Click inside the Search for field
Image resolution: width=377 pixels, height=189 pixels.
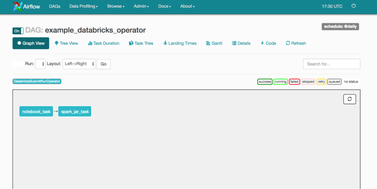(x=331, y=64)
